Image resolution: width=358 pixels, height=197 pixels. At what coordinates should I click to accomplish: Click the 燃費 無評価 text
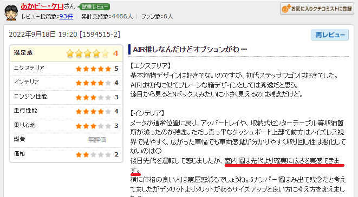[97, 140]
